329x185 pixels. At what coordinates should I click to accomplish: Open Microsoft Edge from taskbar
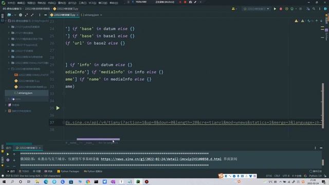(46, 181)
